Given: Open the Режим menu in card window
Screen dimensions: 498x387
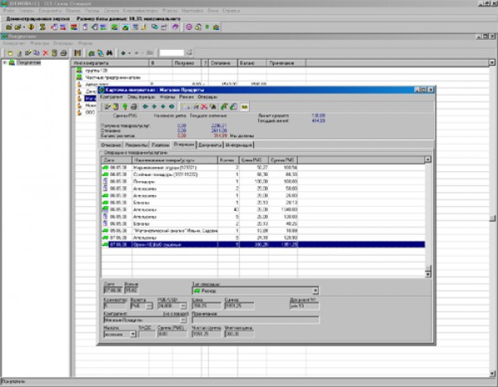Looking at the screenshot, I should coord(186,96).
